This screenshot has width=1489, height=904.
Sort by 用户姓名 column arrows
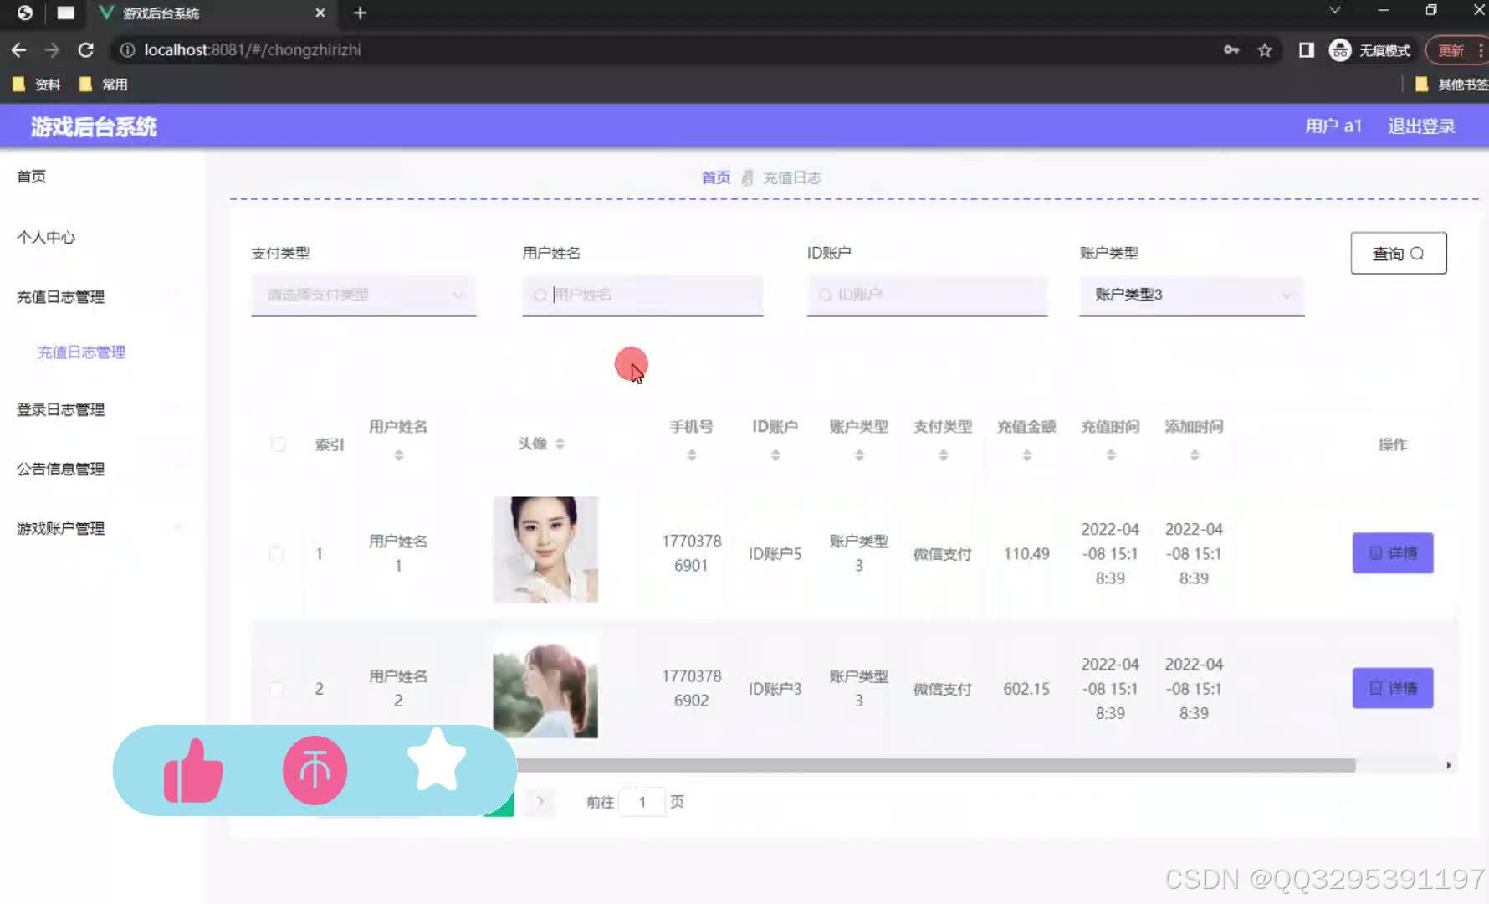point(399,455)
